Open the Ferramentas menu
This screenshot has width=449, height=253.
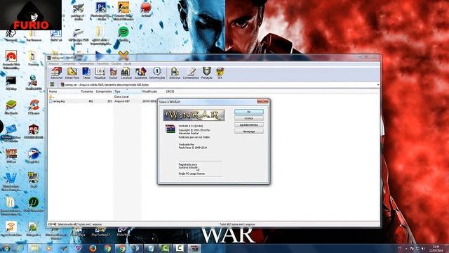click(x=86, y=64)
